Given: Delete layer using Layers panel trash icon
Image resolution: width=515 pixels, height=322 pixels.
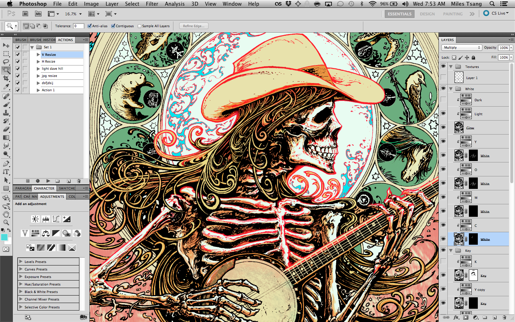Looking at the screenshot, I should [x=504, y=317].
